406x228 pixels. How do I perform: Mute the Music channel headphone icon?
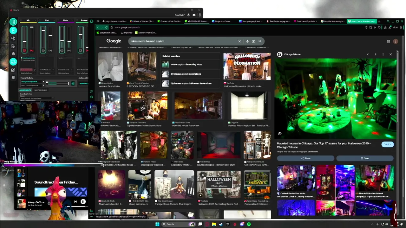point(62,50)
